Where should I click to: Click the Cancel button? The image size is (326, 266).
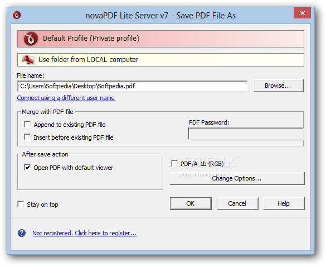237,203
